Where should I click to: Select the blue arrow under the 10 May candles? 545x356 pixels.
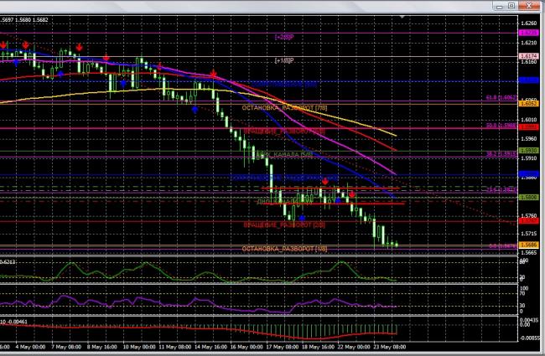(123, 83)
